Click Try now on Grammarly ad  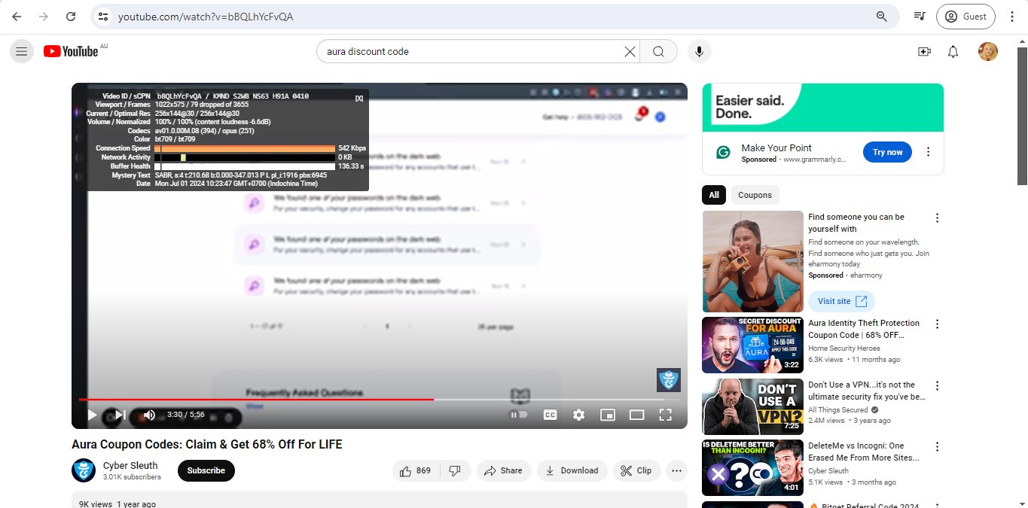click(887, 152)
